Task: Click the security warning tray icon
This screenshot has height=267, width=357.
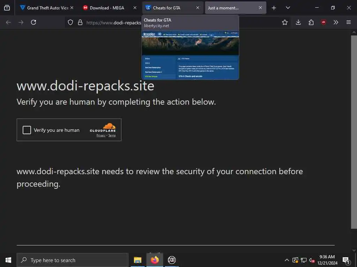Action: pos(295,260)
